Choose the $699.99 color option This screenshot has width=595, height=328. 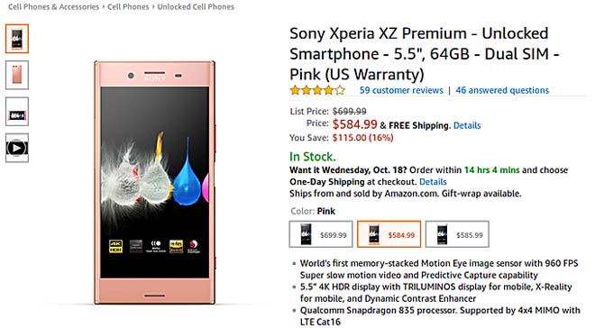click(x=321, y=234)
